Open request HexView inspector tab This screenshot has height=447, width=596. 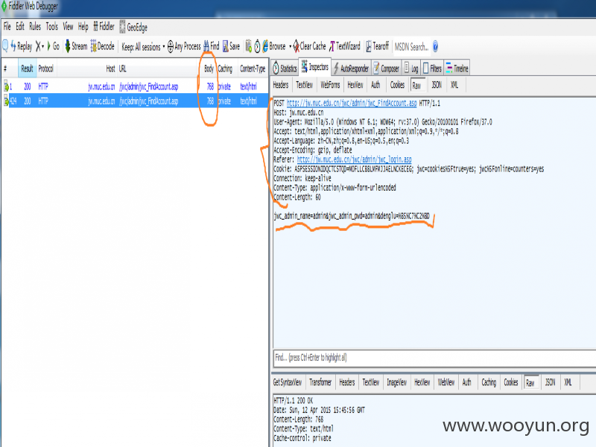355,85
